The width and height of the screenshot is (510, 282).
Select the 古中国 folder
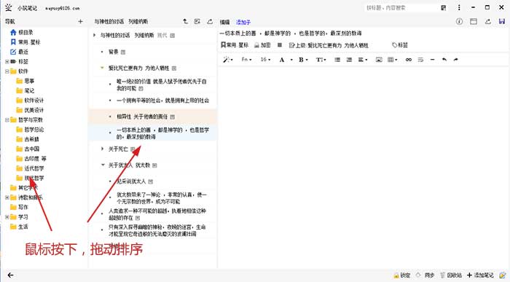point(28,149)
